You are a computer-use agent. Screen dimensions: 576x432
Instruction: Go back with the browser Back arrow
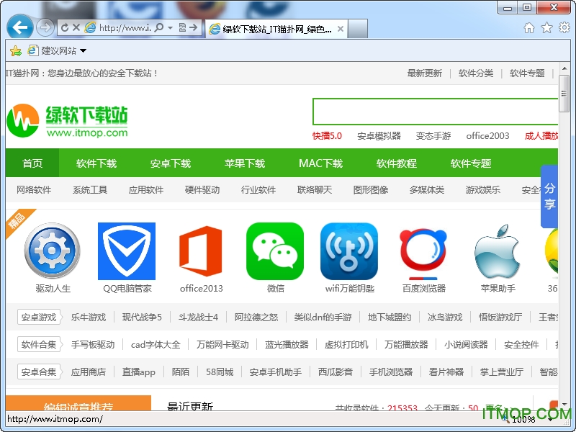coord(20,27)
